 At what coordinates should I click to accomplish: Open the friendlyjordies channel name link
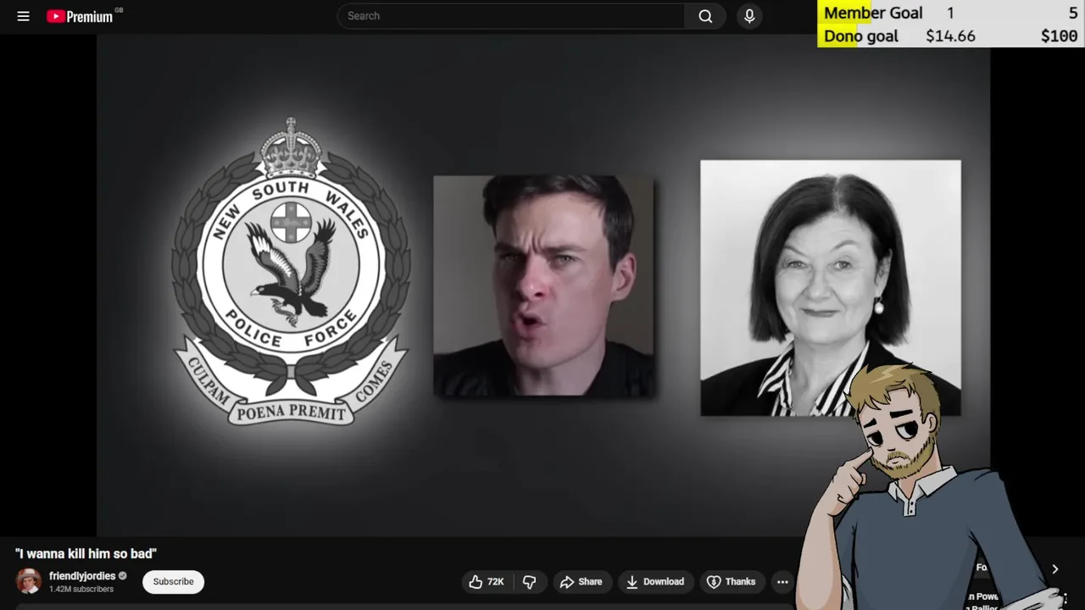[82, 576]
